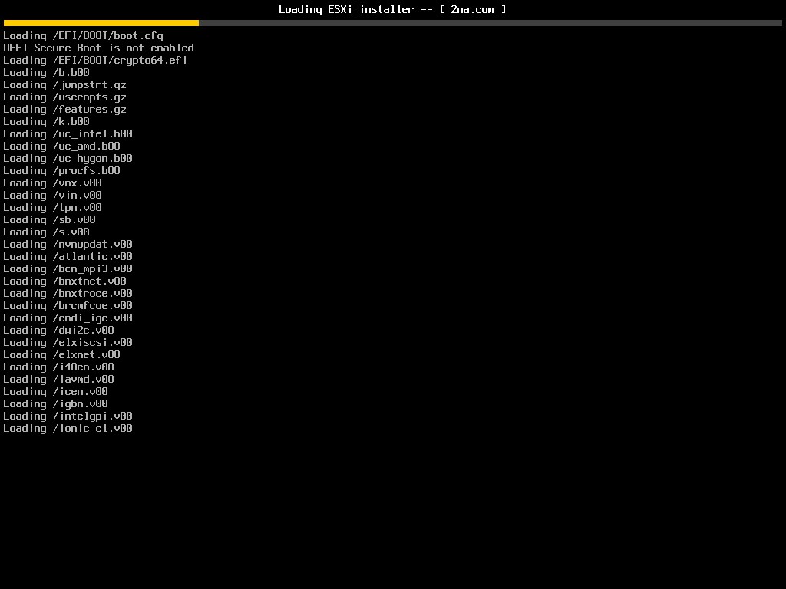Click the line 'Loading /intelgpi.v00'
The image size is (786, 589).
click(68, 416)
